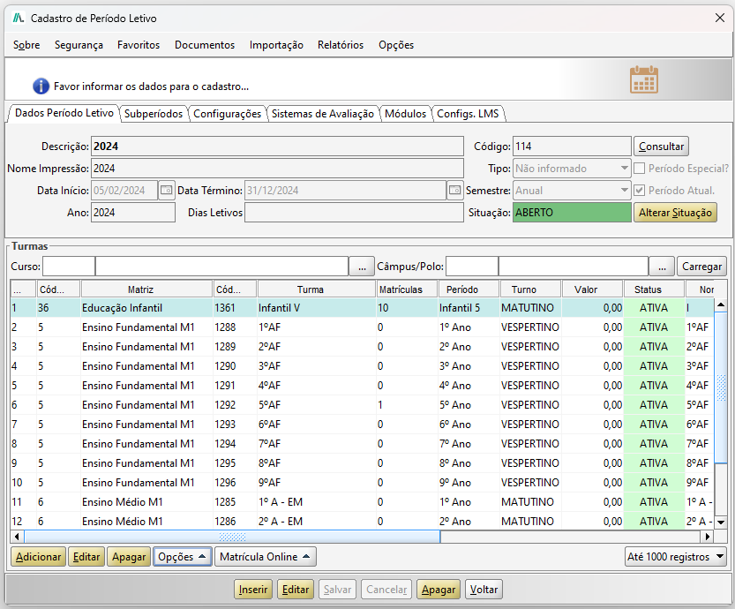Click the Adicionar button under the Turmas table
Image resolution: width=735 pixels, height=609 pixels.
click(39, 557)
